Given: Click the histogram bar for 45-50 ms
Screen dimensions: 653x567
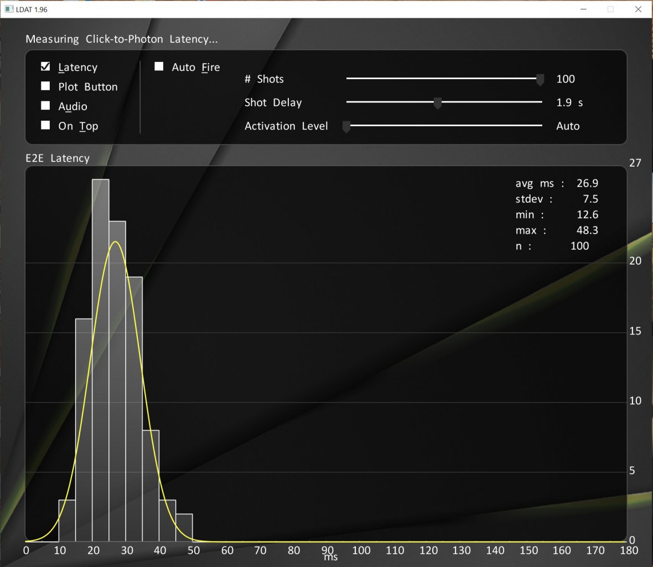Looking at the screenshot, I should pos(184,528).
